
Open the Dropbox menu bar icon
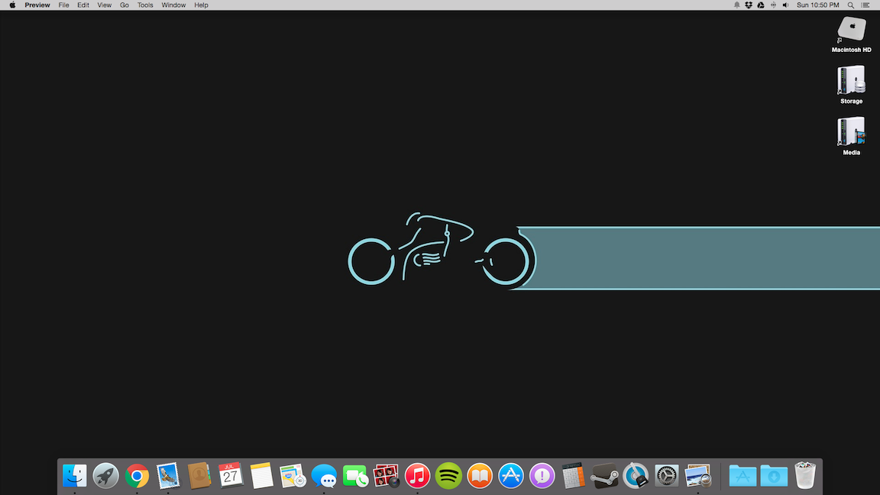(x=749, y=5)
